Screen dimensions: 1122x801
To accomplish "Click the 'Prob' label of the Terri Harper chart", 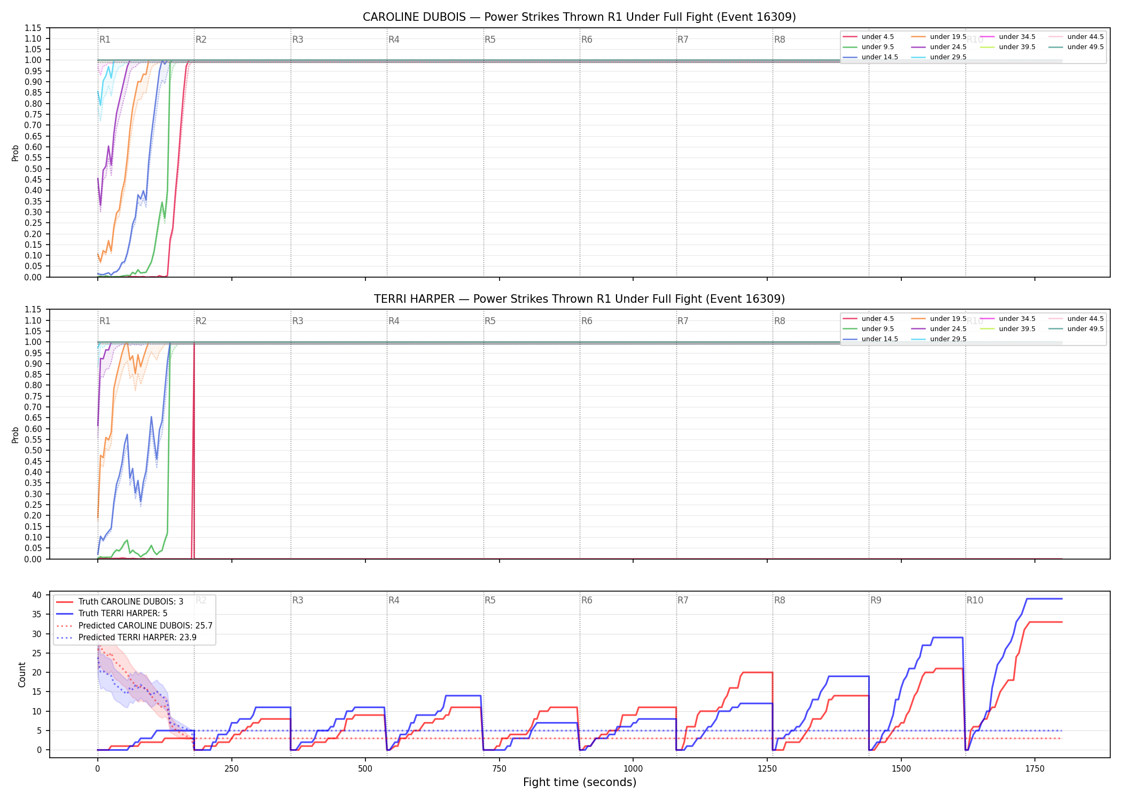I will (15, 435).
